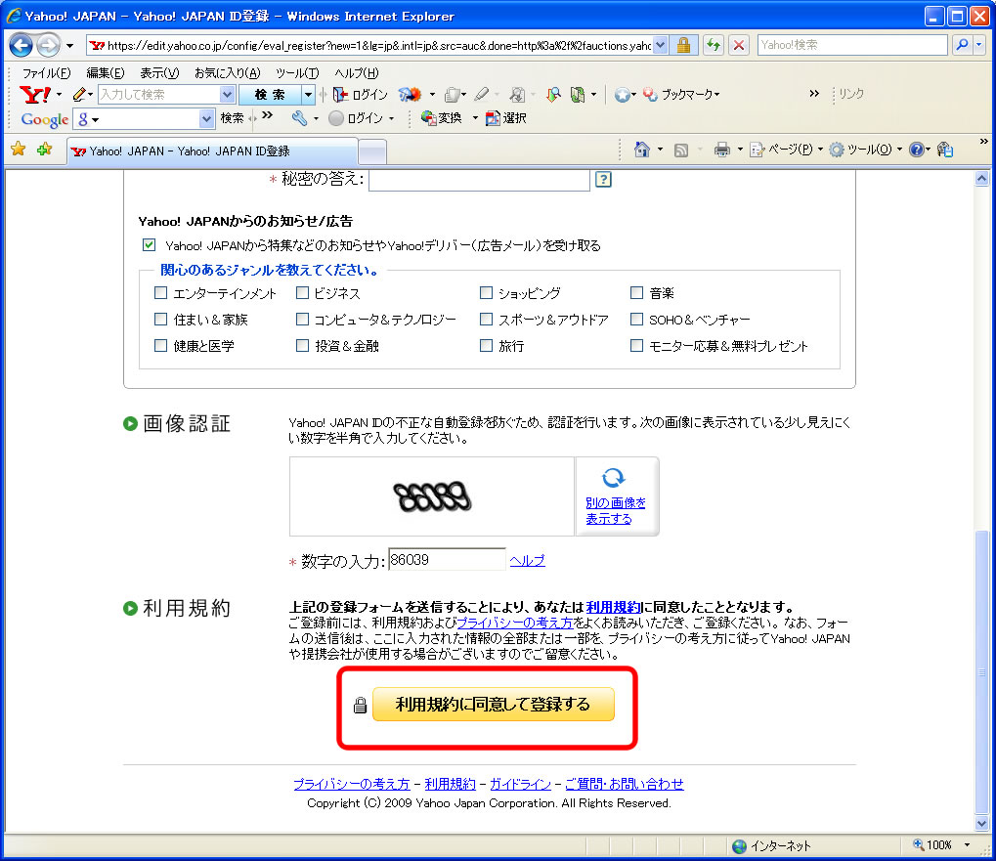Click the browser Forward arrow button

click(48, 45)
